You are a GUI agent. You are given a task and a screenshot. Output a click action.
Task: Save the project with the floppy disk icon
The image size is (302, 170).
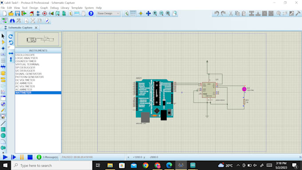17,13
